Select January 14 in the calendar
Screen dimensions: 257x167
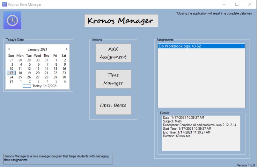(47, 69)
